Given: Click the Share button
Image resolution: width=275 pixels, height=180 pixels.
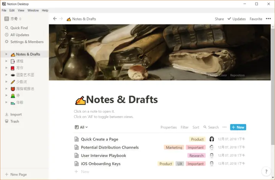Looking at the screenshot, I should [219, 19].
